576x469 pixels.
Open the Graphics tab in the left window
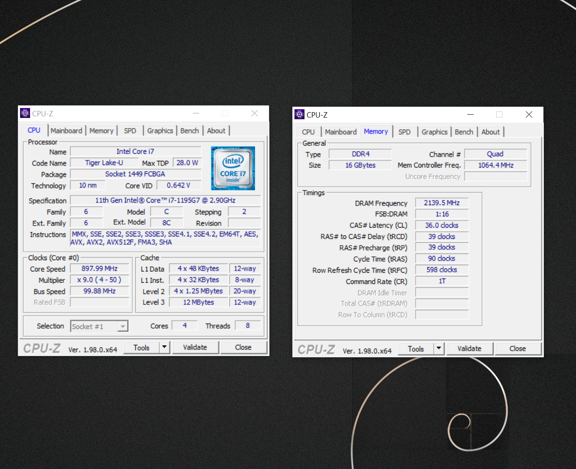[160, 130]
